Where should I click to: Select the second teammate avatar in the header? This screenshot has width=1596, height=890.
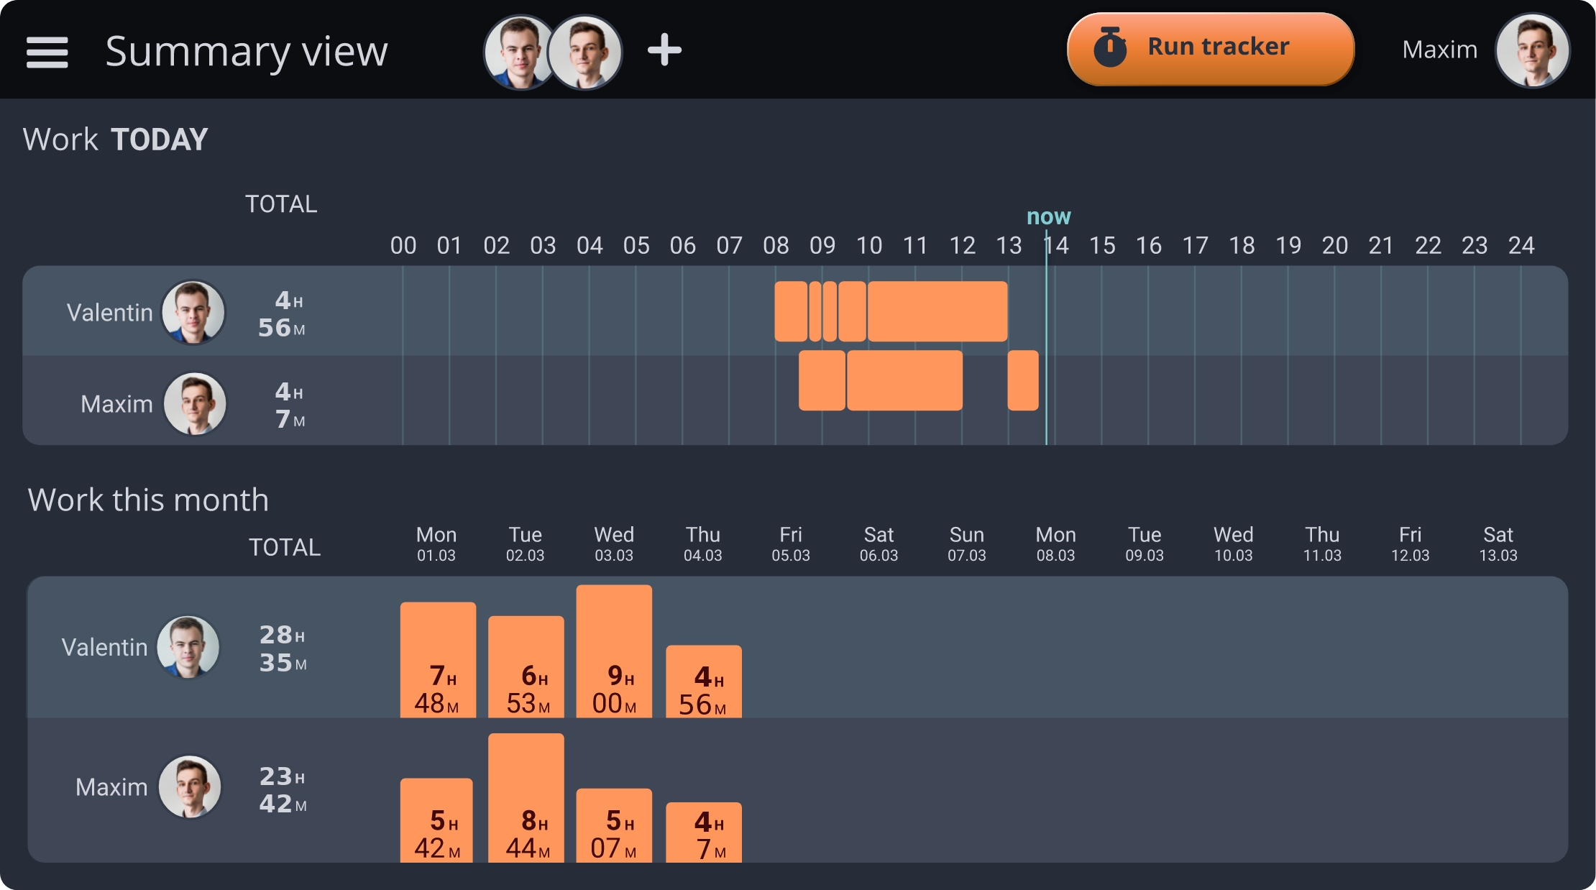584,51
